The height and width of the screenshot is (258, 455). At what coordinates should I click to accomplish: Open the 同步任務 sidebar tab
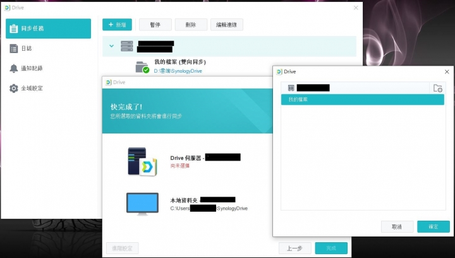48,28
